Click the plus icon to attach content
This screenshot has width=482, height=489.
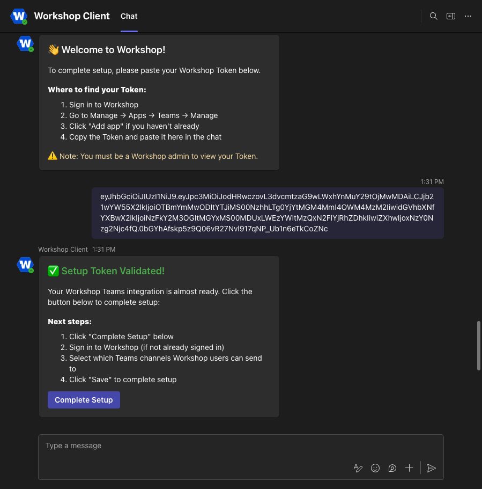(x=409, y=468)
